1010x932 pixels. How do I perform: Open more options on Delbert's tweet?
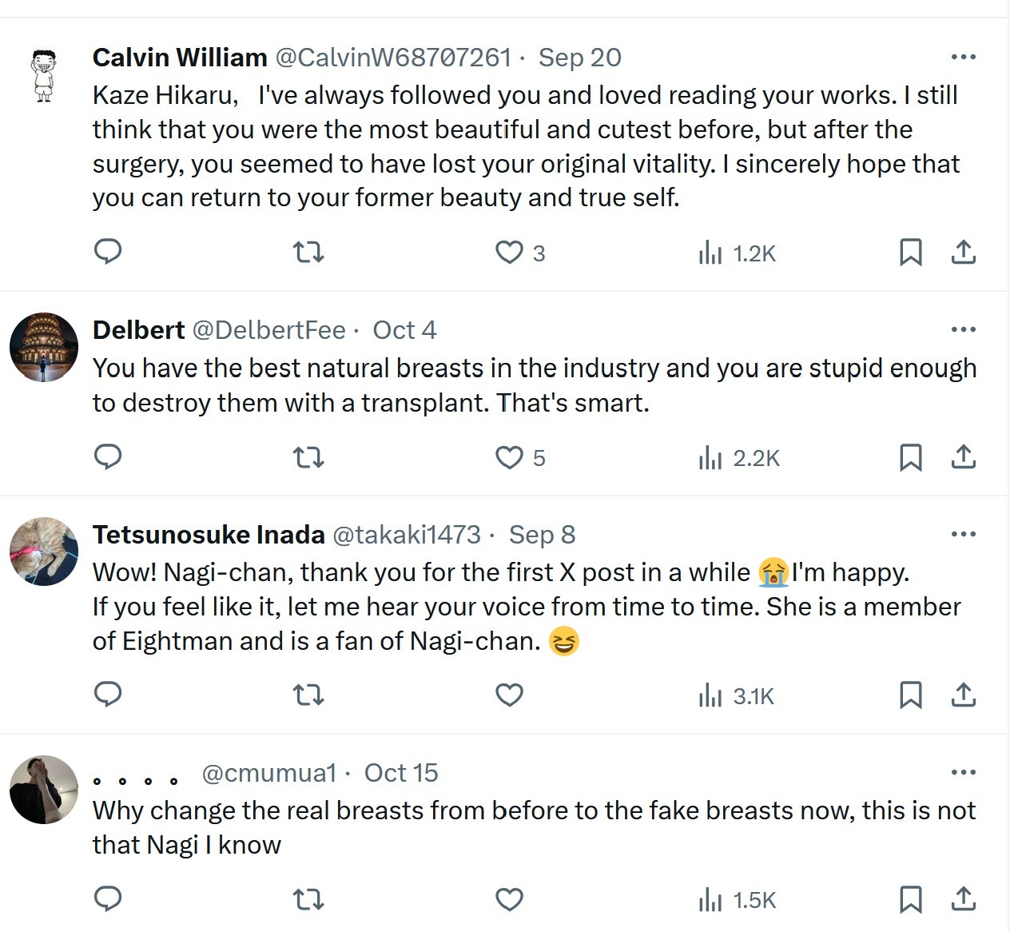(x=964, y=329)
